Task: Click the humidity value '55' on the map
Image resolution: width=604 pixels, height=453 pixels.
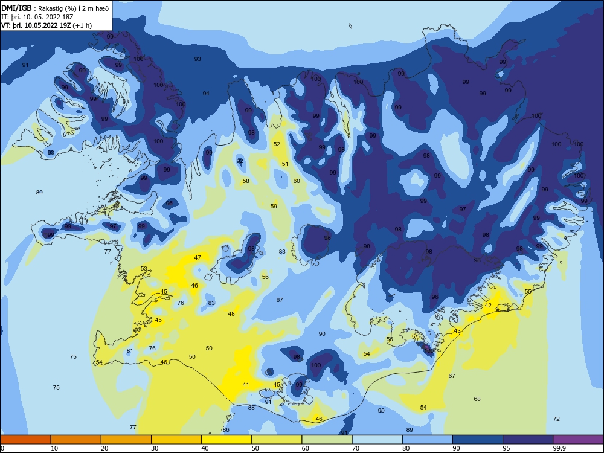Action: (528, 291)
